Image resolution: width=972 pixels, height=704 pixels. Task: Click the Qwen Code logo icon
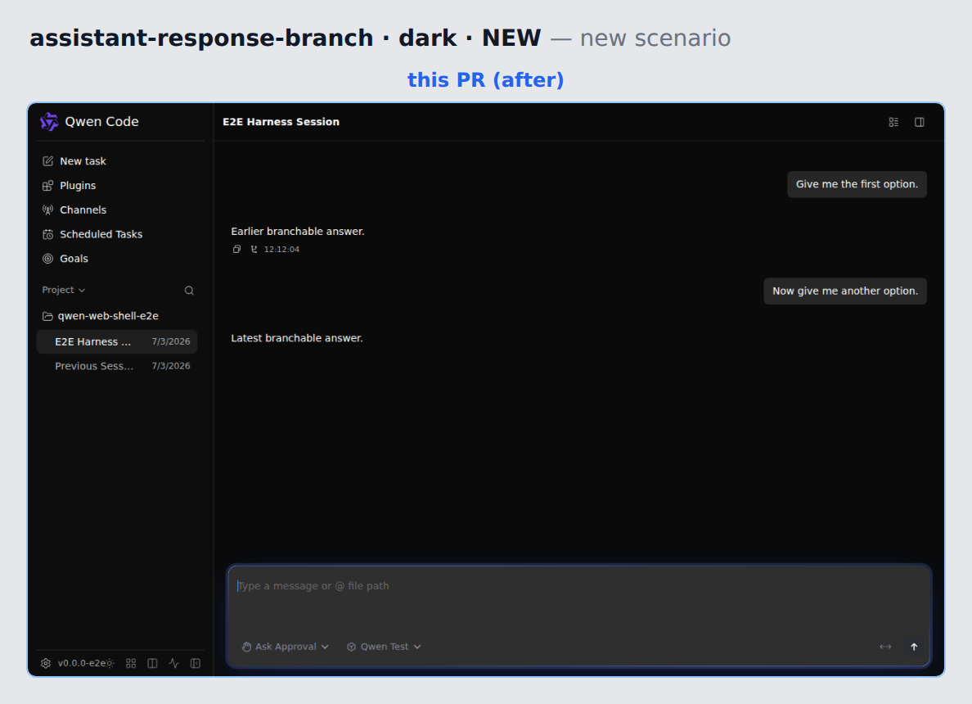click(x=49, y=122)
